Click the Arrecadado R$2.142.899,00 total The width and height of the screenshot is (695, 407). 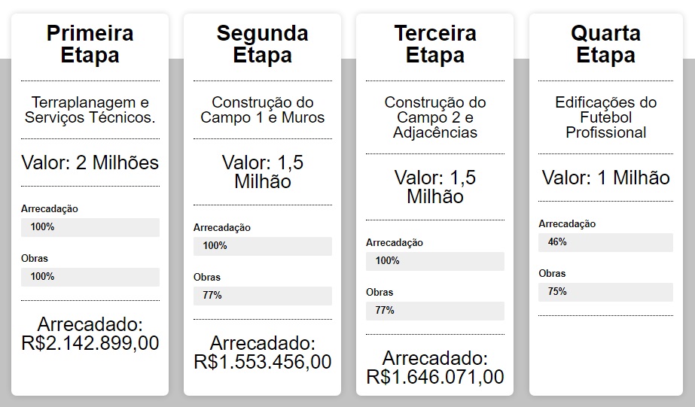tap(90, 334)
